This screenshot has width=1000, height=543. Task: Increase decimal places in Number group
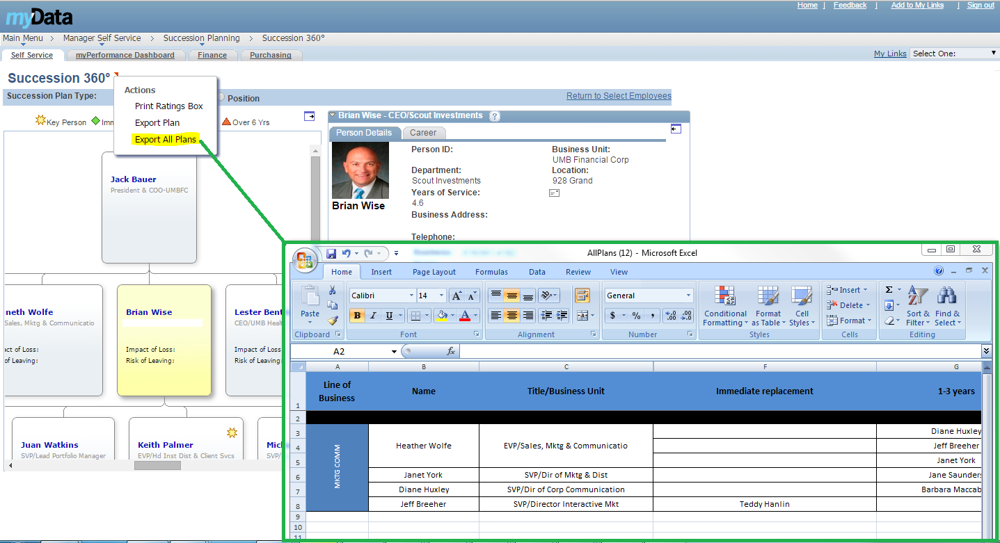pyautogui.click(x=670, y=316)
